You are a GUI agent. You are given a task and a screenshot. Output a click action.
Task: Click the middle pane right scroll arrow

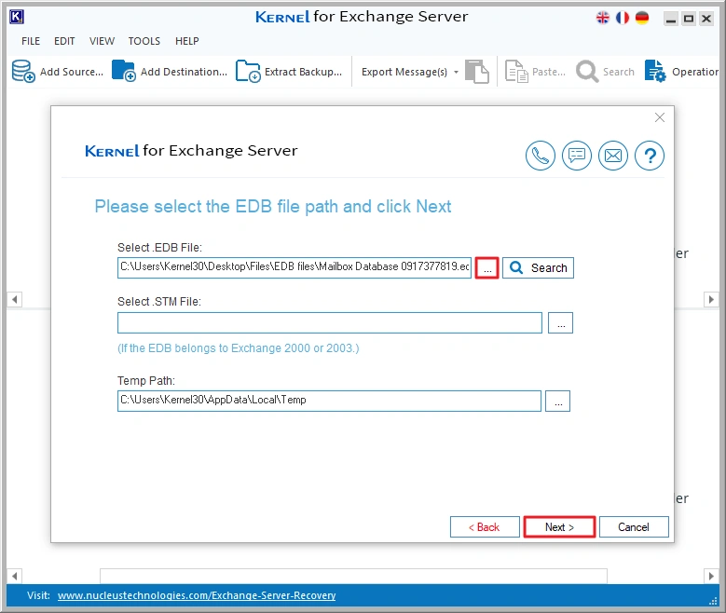tap(711, 300)
